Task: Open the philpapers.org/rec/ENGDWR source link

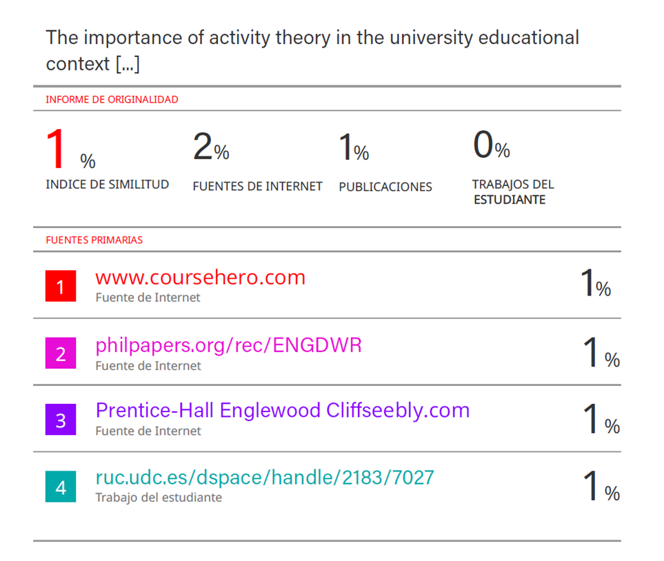Action: pyautogui.click(x=228, y=345)
